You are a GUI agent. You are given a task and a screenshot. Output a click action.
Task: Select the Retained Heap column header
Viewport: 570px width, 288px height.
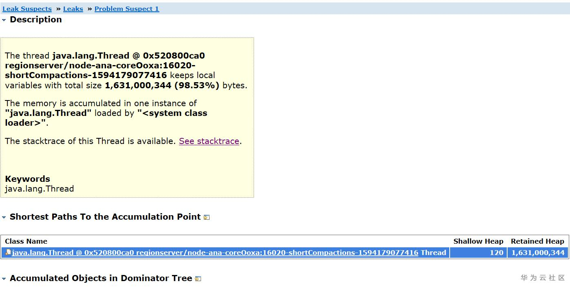537,241
